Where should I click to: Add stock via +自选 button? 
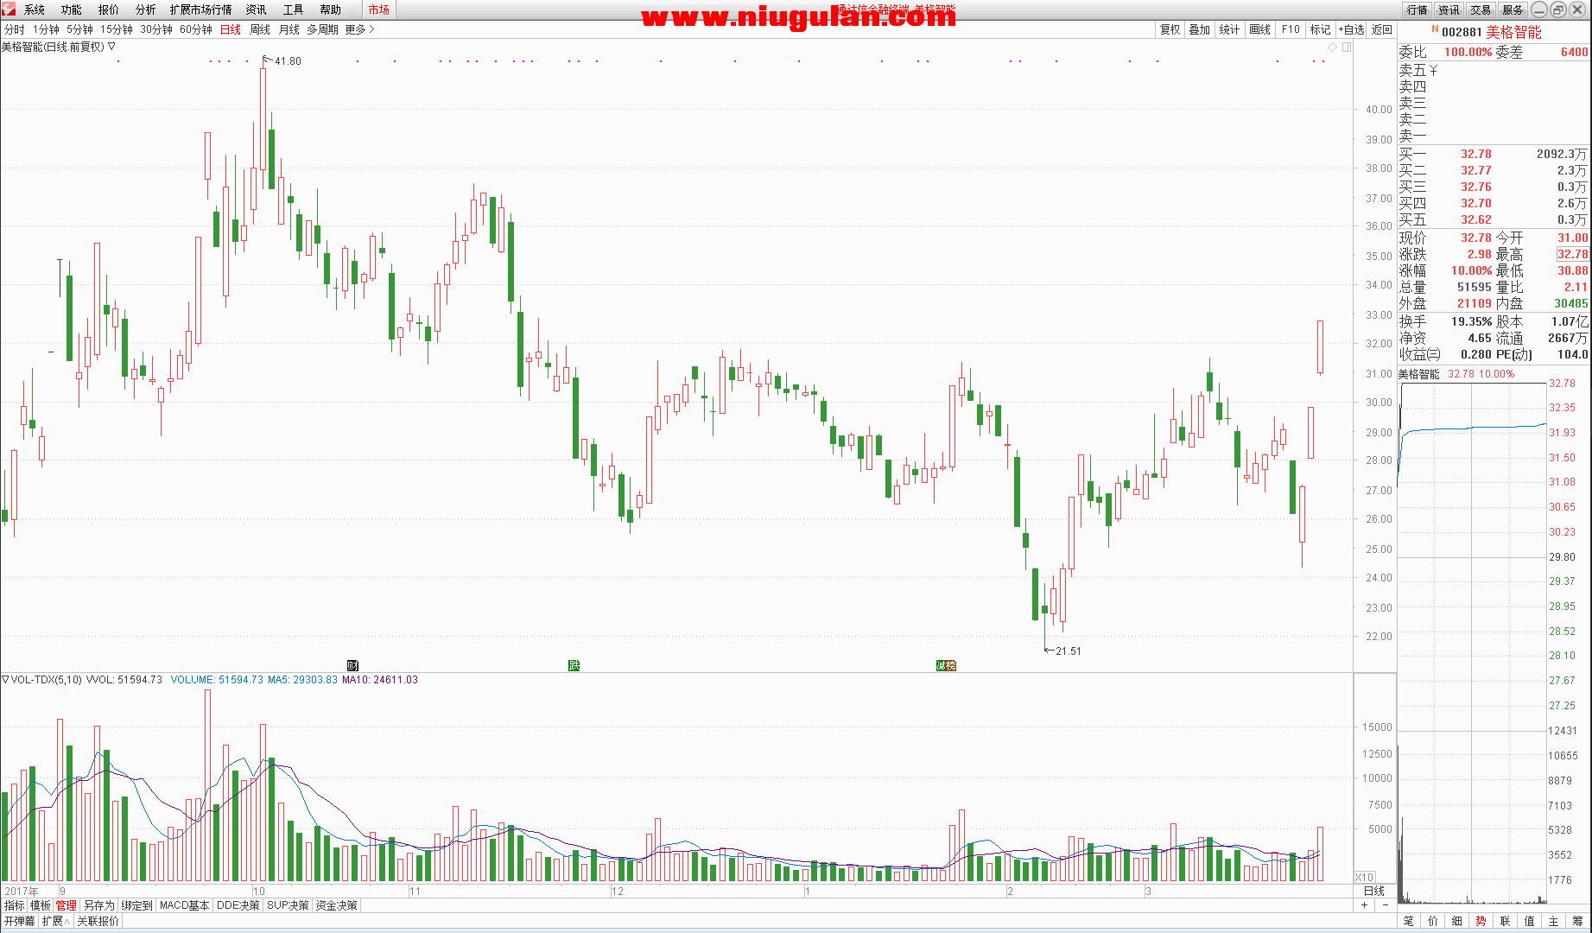coord(1352,29)
